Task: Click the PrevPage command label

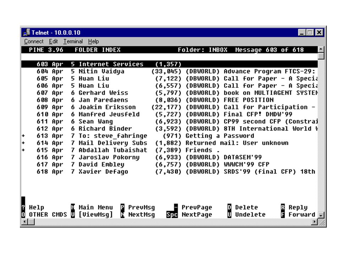Action: (x=197, y=207)
